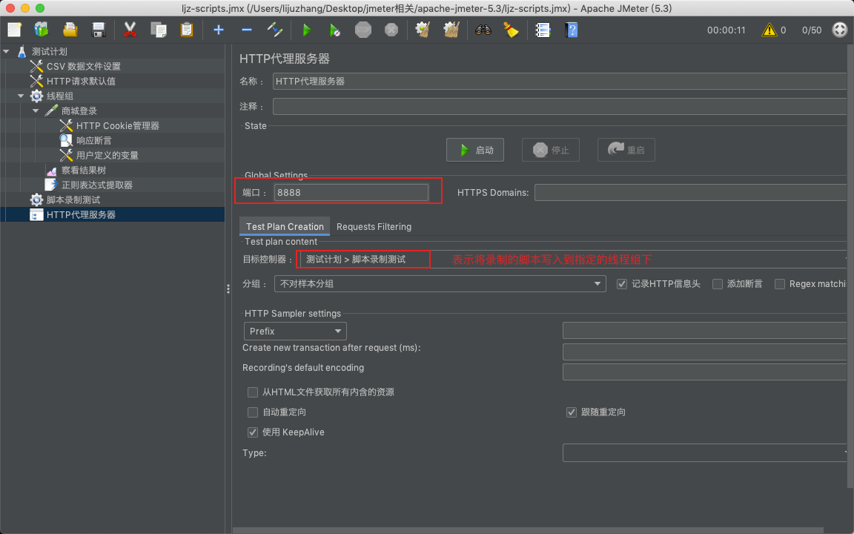Viewport: 854px width, 534px height.
Task: Collapse the 线程组 tree node
Action: coord(21,96)
